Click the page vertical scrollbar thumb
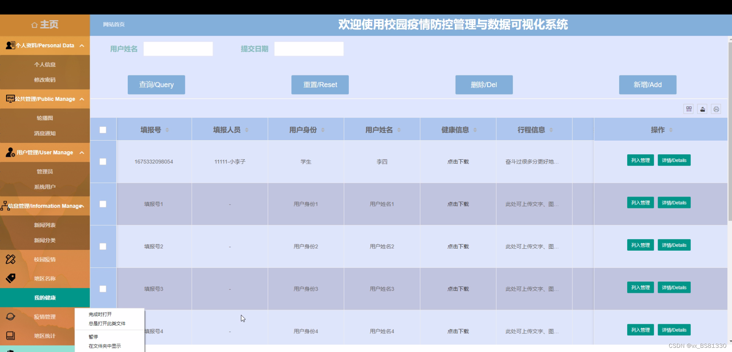732x352 pixels. click(730, 131)
